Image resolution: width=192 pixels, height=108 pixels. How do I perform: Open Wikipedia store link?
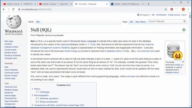pos(11,58)
